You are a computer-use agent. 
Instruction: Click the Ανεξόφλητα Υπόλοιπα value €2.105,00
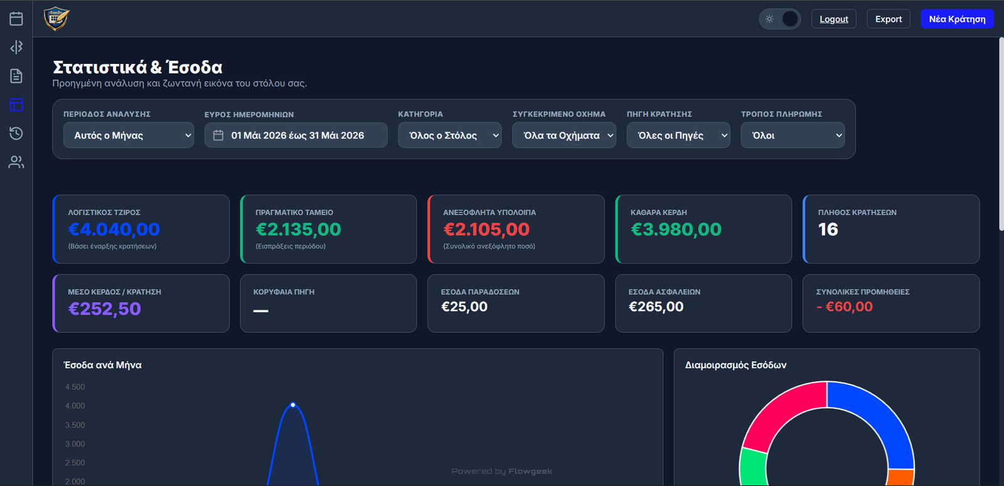pyautogui.click(x=486, y=230)
